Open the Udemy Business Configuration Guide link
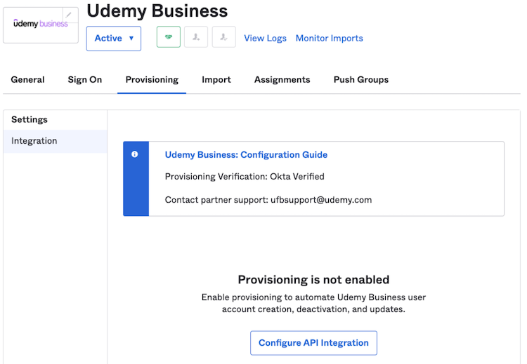This screenshot has width=527, height=364. pos(246,155)
